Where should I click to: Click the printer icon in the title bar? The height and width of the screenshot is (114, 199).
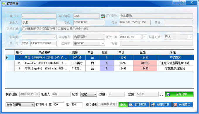(x=4, y=4)
